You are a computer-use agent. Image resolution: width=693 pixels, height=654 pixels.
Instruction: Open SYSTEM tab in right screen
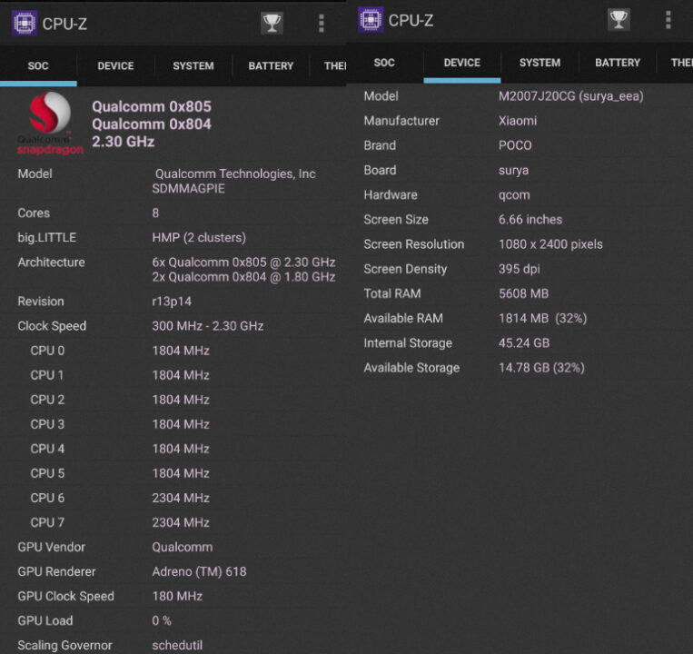(x=540, y=63)
